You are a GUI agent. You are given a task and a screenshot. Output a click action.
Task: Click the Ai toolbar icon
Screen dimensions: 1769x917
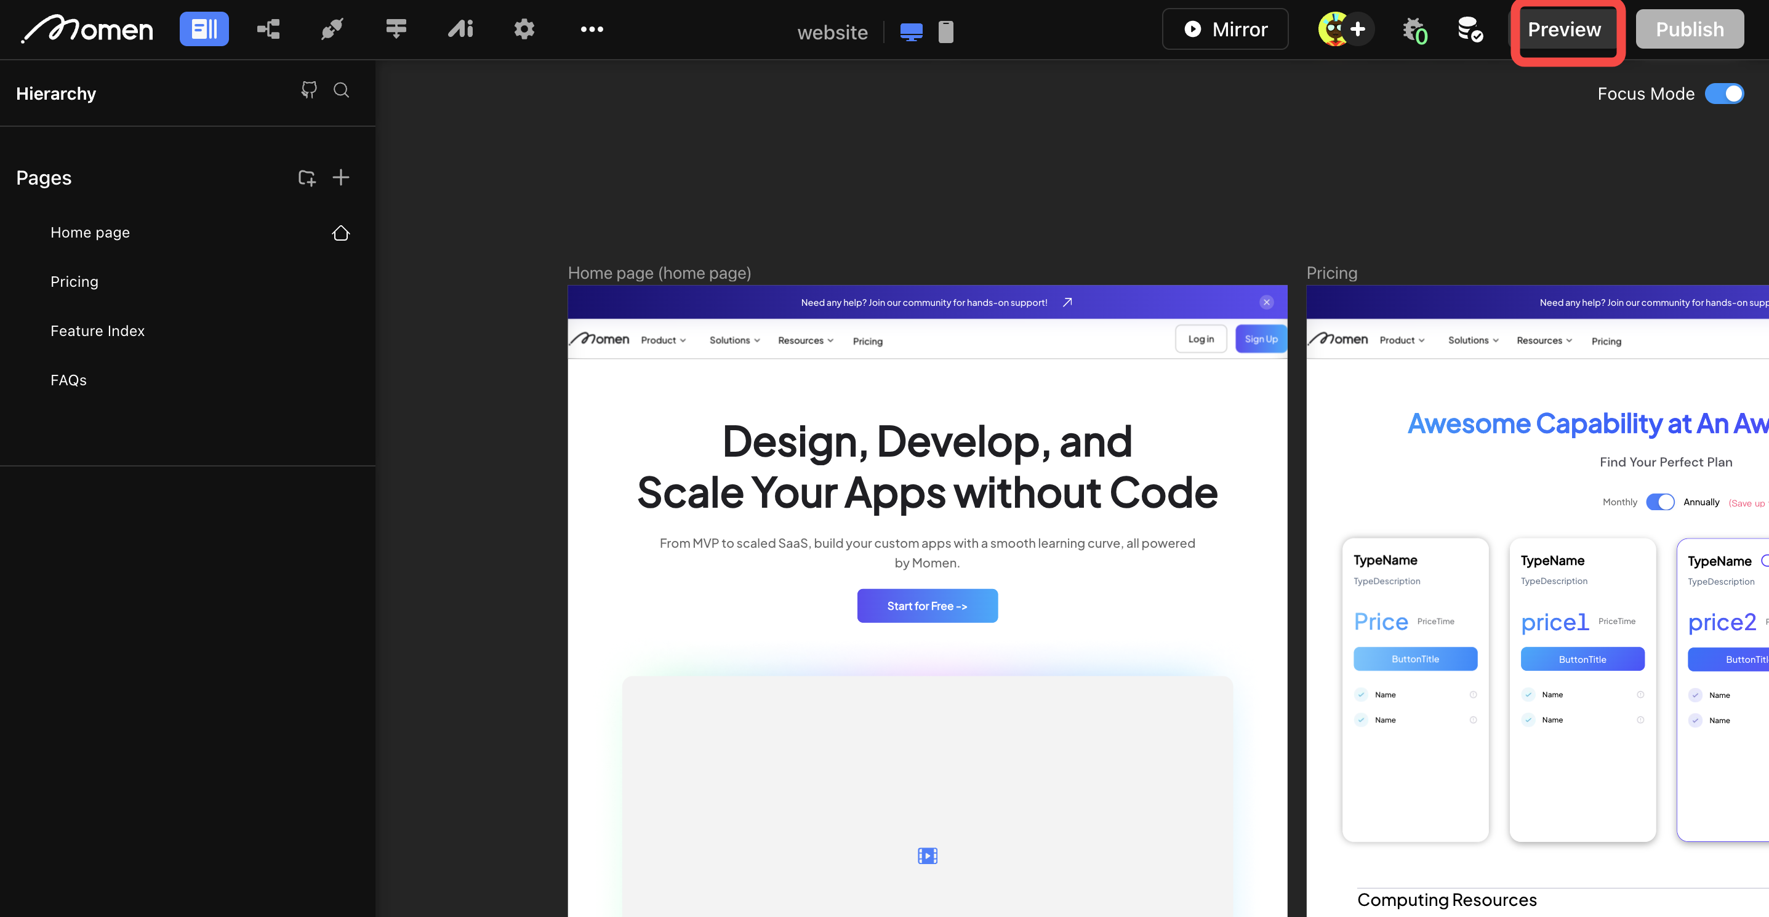(460, 29)
